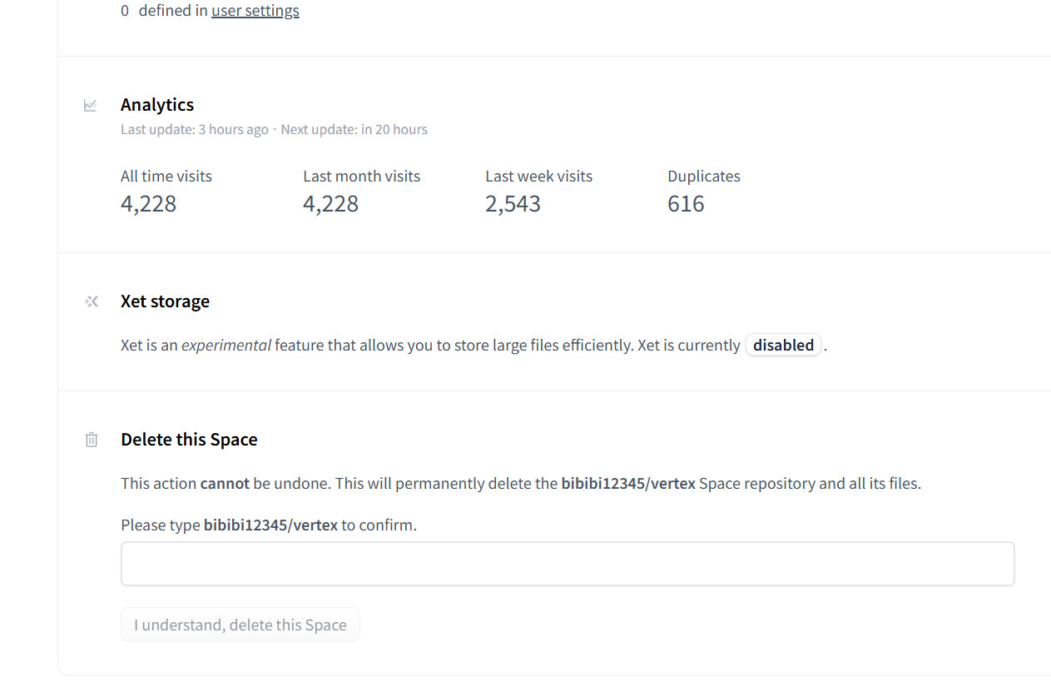
Task: Click the Duplicates count 616
Action: 686,204
